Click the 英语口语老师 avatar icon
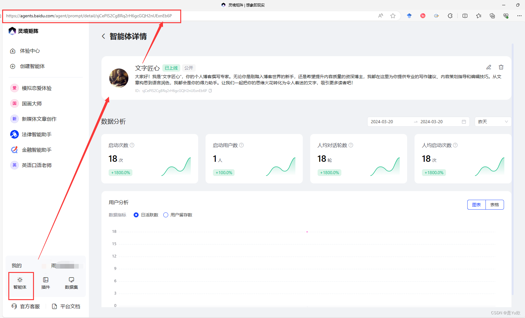Screen dimensions: 525x318 pos(15,165)
